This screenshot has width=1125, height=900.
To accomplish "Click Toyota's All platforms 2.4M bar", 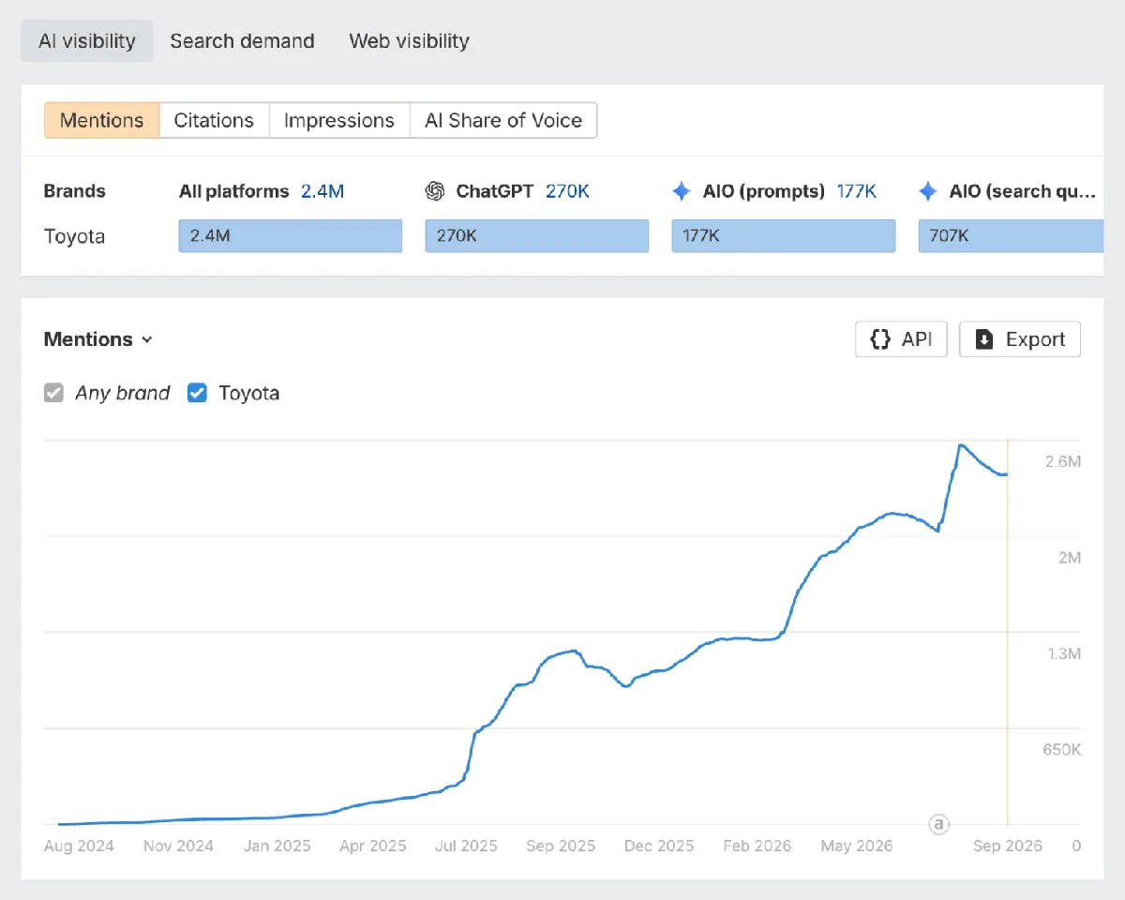I will [291, 236].
